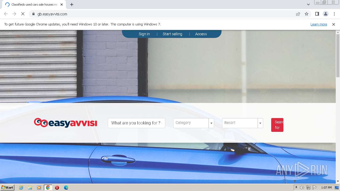Click scrollbar up arrow
This screenshot has width=340, height=191.
coord(338,32)
